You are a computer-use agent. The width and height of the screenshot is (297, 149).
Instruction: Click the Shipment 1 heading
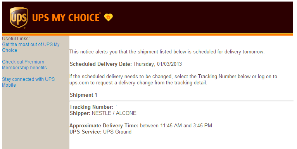pos(83,95)
